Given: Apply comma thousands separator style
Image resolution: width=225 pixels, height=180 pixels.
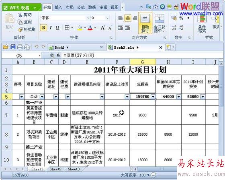Looking at the screenshot, I should pyautogui.click(x=188, y=18).
